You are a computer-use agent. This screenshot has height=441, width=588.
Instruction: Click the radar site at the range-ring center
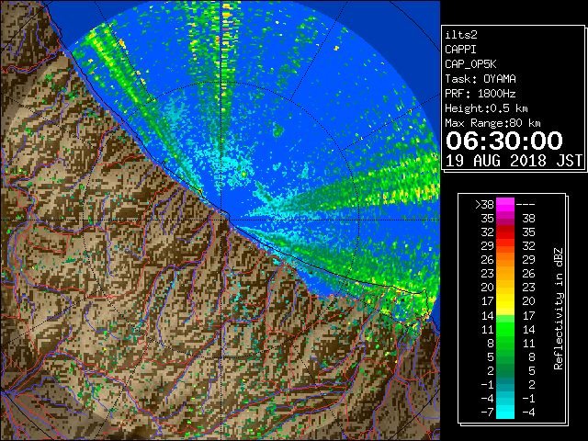coord(222,220)
